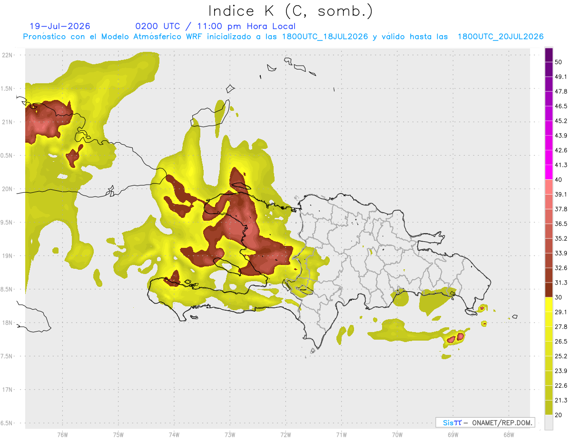The height and width of the screenshot is (441, 571).
Task: Click the "19N" latitude label
Action: [7, 256]
